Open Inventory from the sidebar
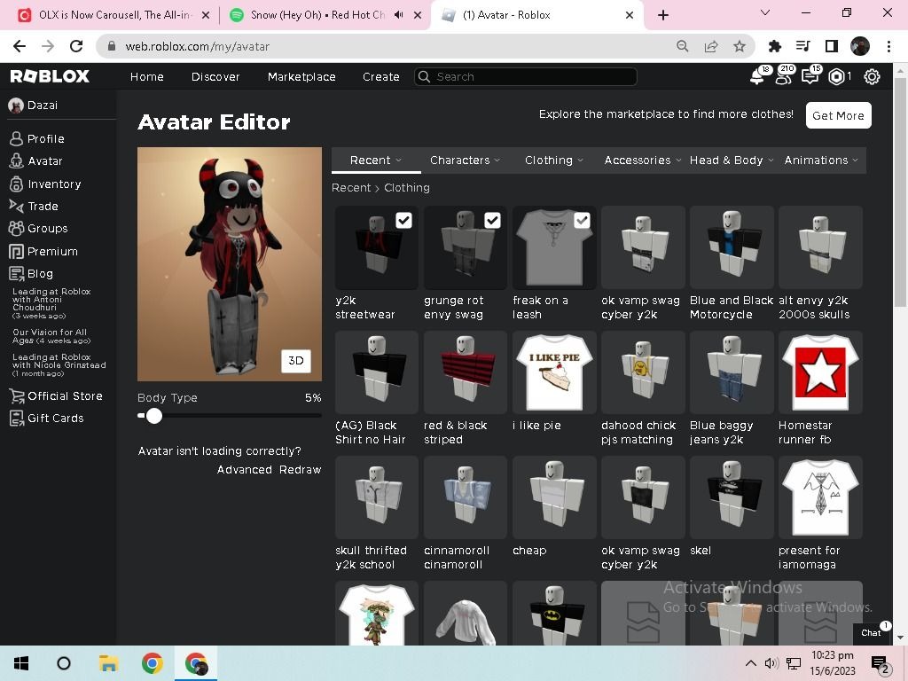The width and height of the screenshot is (908, 681). pyautogui.click(x=55, y=184)
